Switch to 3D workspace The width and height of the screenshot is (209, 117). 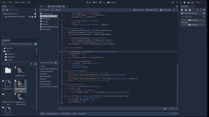(95, 2)
